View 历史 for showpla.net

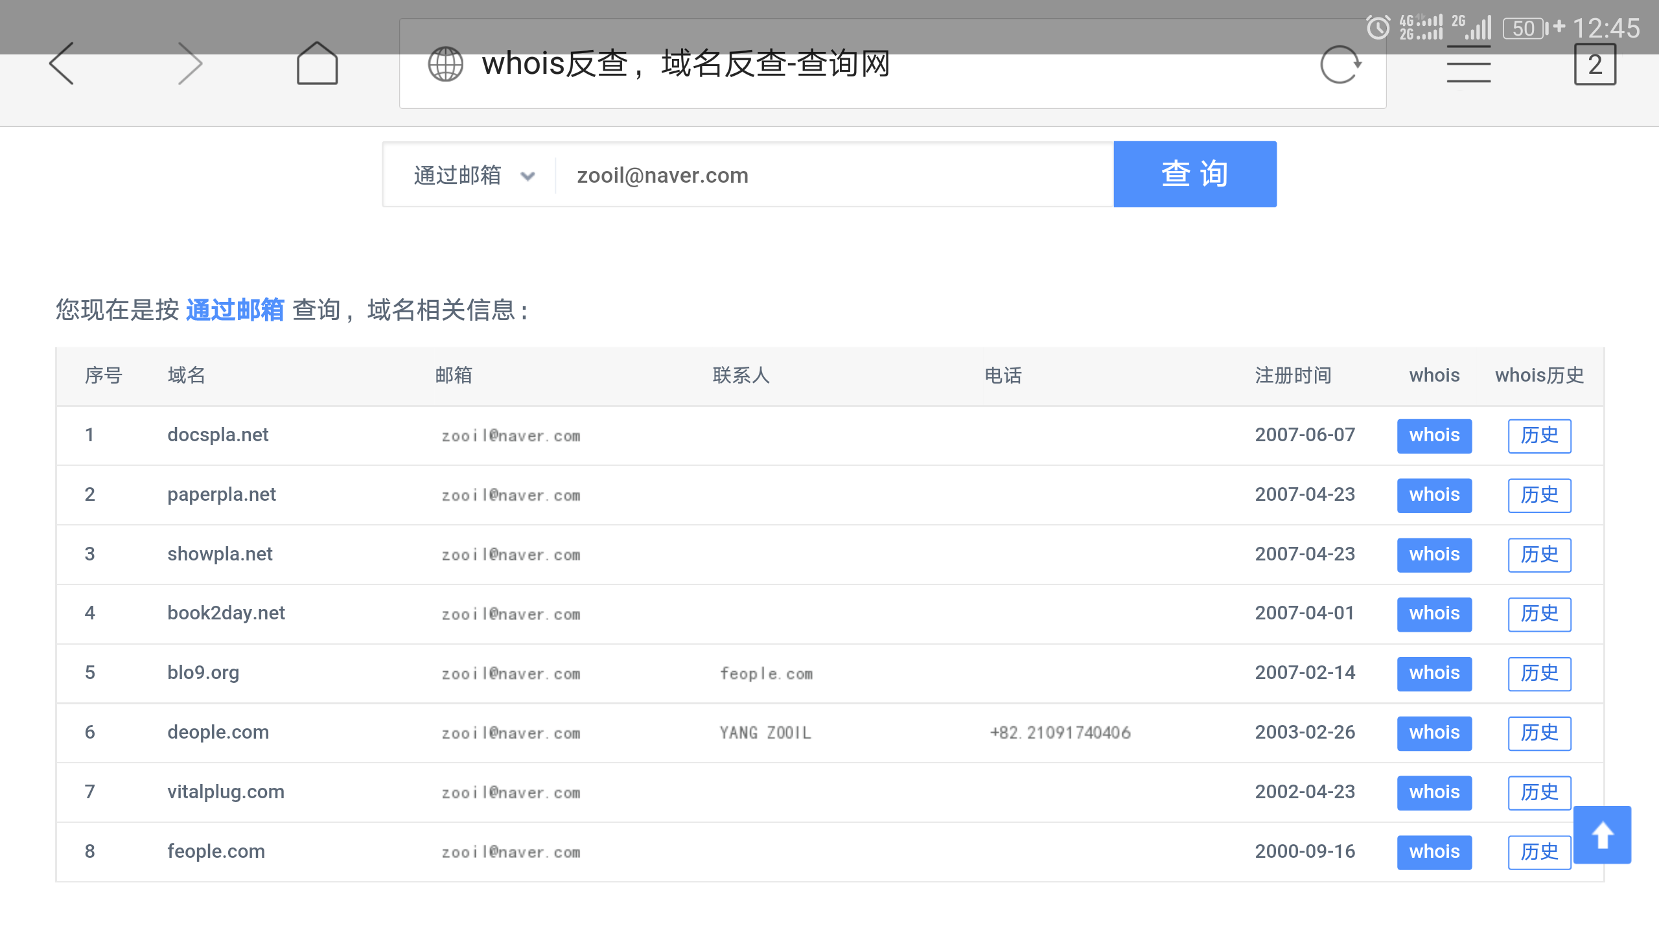[1539, 555]
